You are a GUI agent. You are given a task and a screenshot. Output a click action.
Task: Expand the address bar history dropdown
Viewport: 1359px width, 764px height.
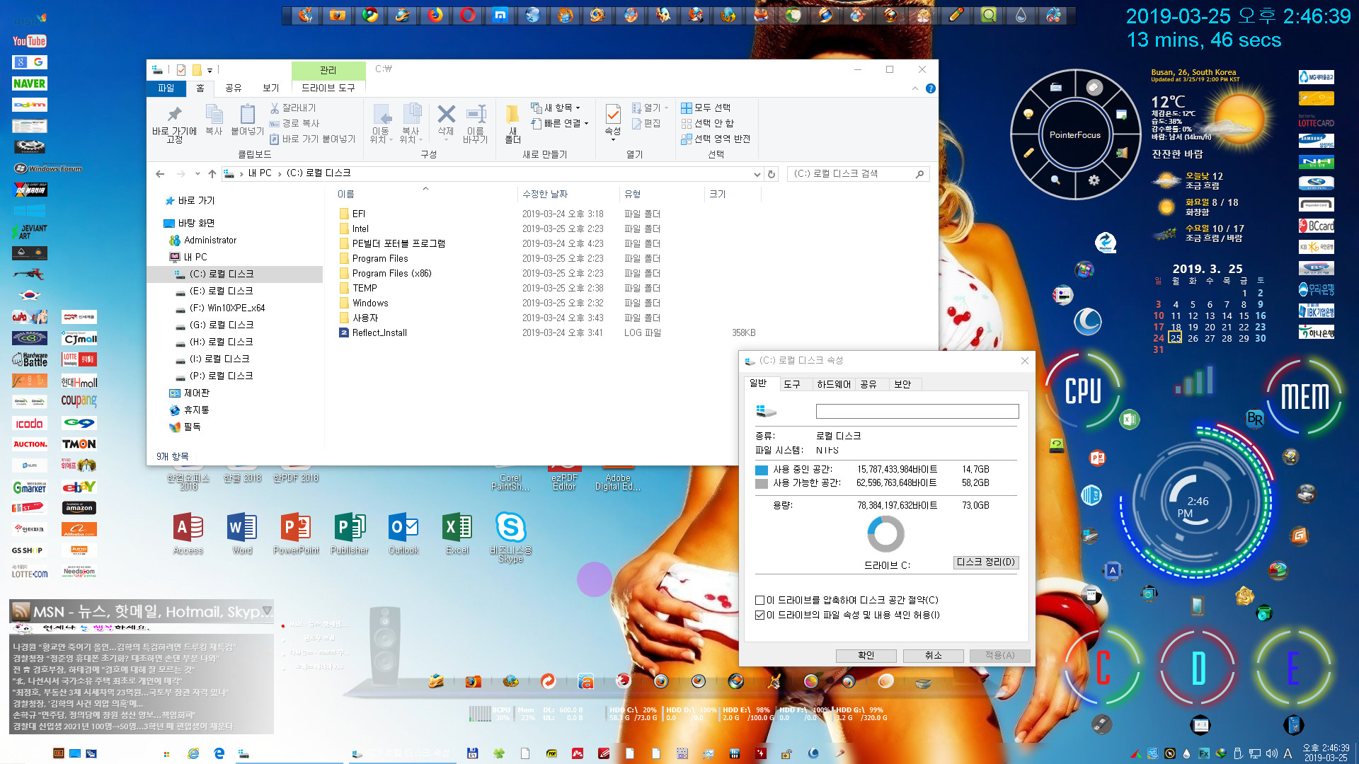(757, 174)
